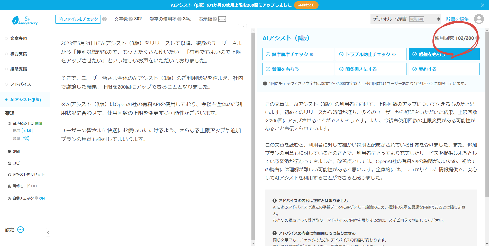Viewport: 489px width, 246px height.
Task: Collapse the sidebar with the chevron handle
Action: click(x=48, y=233)
